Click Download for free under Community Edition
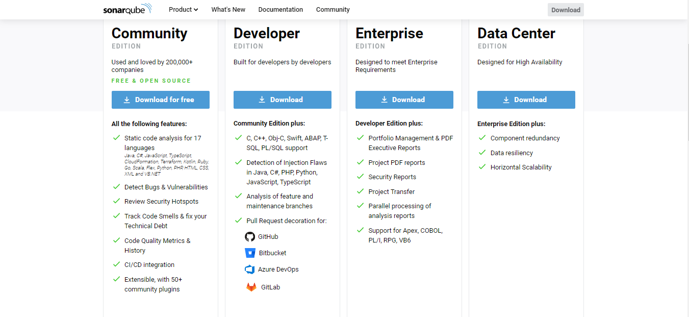Image resolution: width=689 pixels, height=317 pixels. (x=161, y=100)
